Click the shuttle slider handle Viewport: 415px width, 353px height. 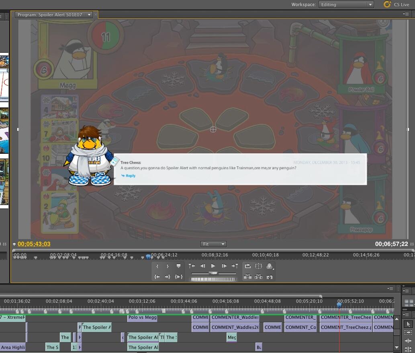[x=213, y=273]
